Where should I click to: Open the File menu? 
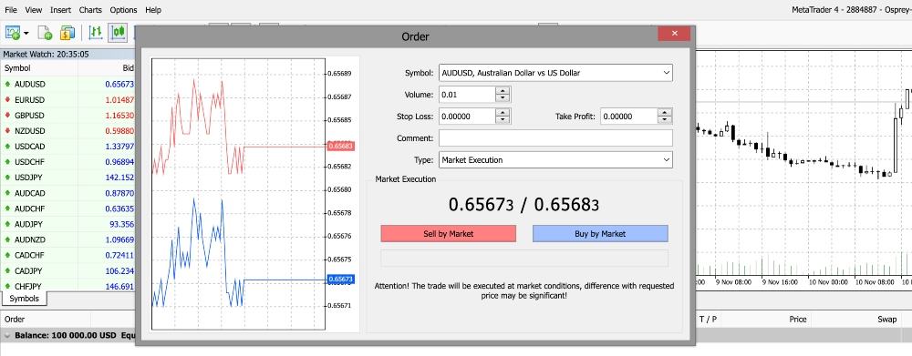(11, 10)
